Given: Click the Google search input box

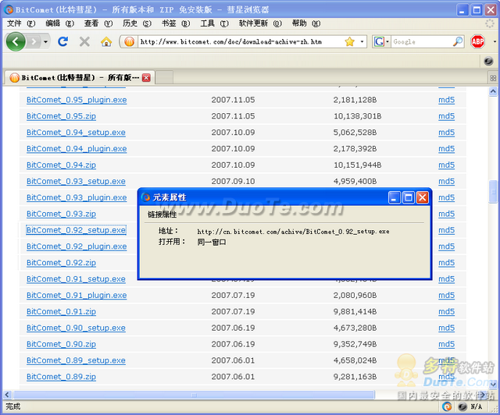Looking at the screenshot, I should click(422, 41).
